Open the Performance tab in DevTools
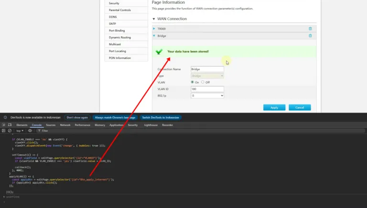Screen dimensions: 367x208 click(82, 125)
